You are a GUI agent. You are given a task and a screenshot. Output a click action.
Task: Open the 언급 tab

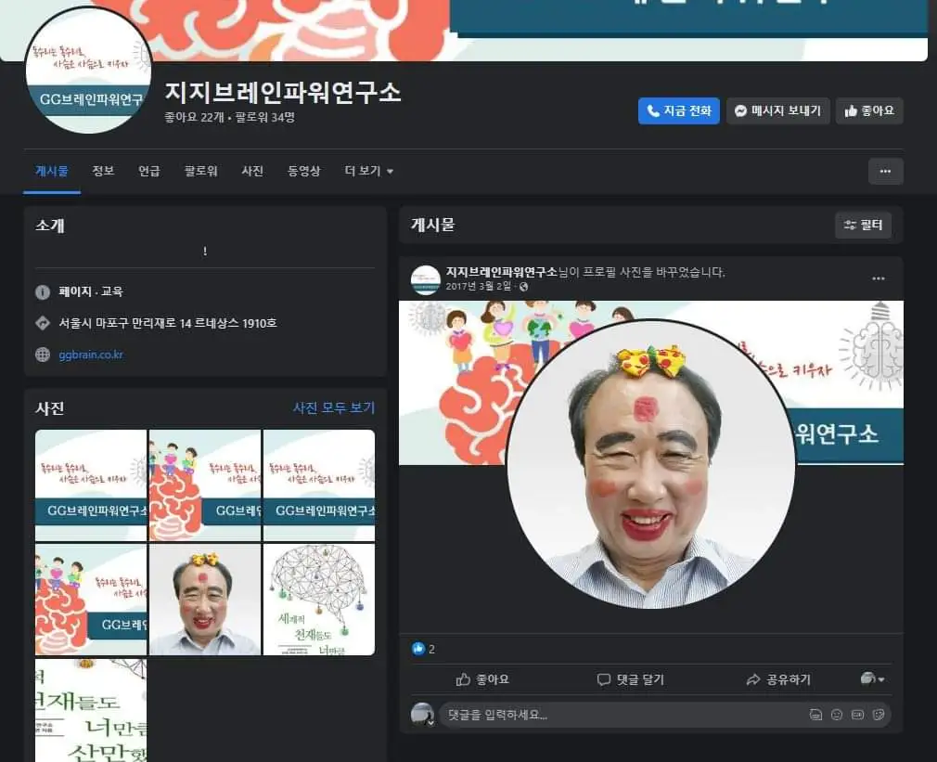click(148, 172)
